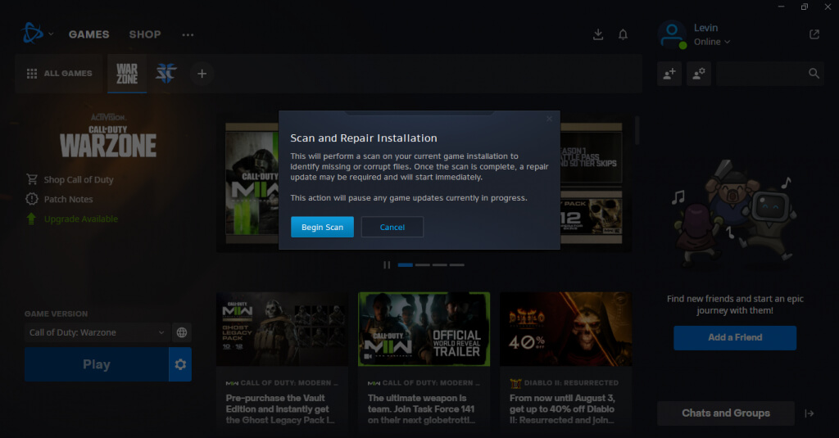Open Chats and Groups

[x=726, y=413]
